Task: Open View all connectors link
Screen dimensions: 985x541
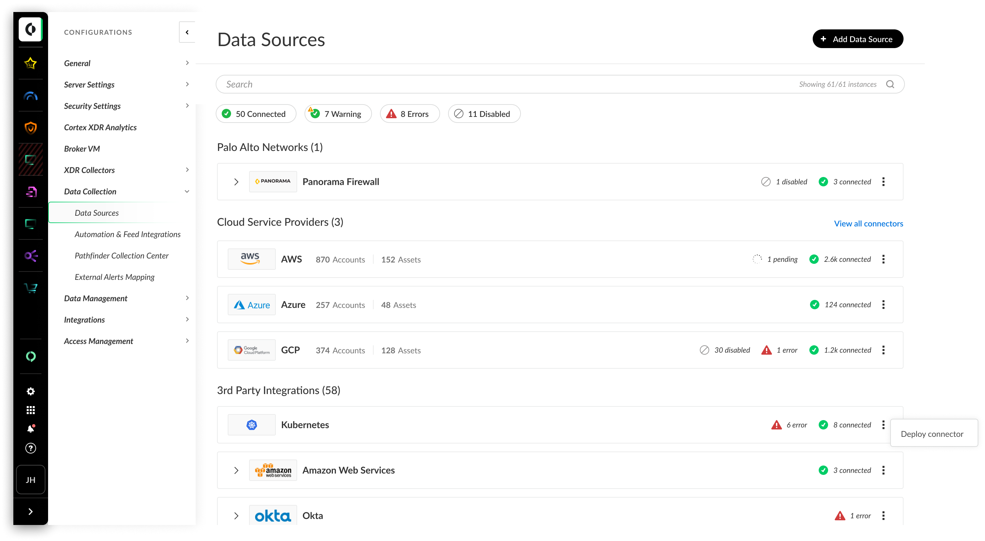Action: pos(868,223)
